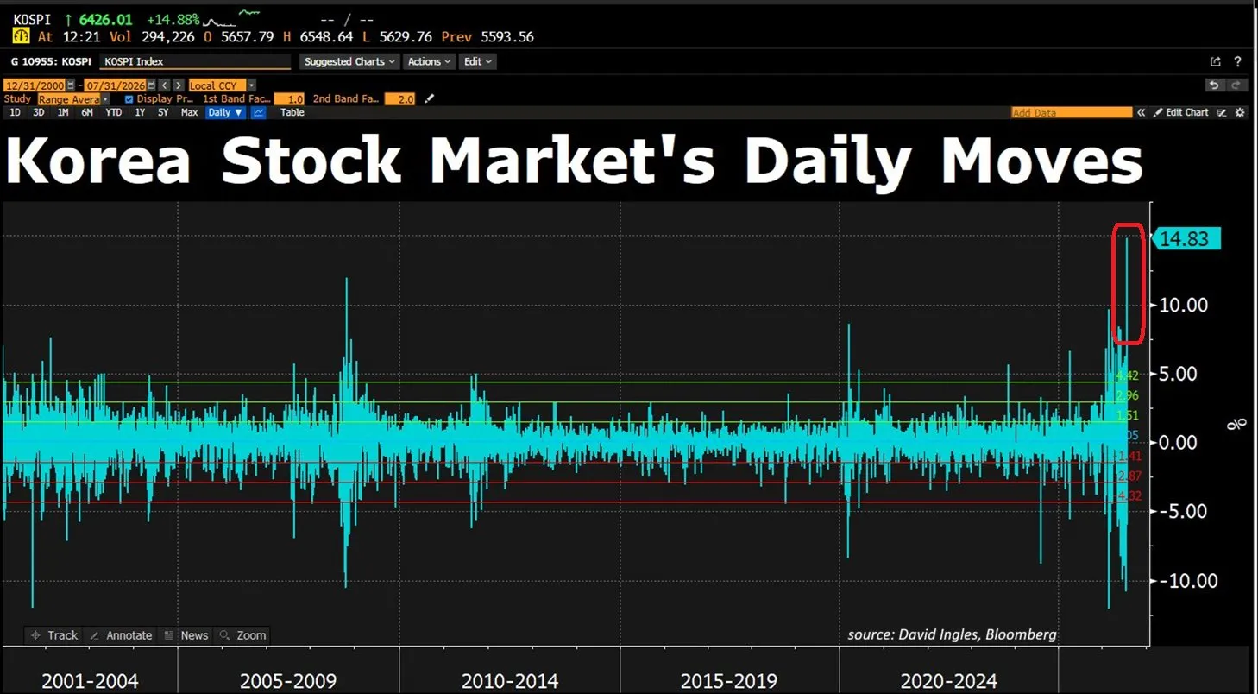Toggle the News overlay tool
This screenshot has height=694, width=1258.
pos(186,635)
